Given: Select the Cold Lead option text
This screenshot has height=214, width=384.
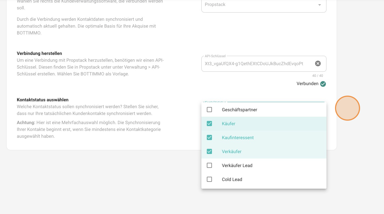Looking at the screenshot, I should click(x=232, y=180).
